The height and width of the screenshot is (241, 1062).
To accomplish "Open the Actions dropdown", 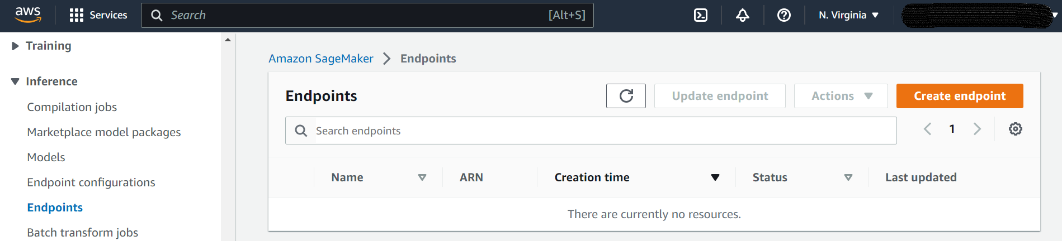I will 841,96.
